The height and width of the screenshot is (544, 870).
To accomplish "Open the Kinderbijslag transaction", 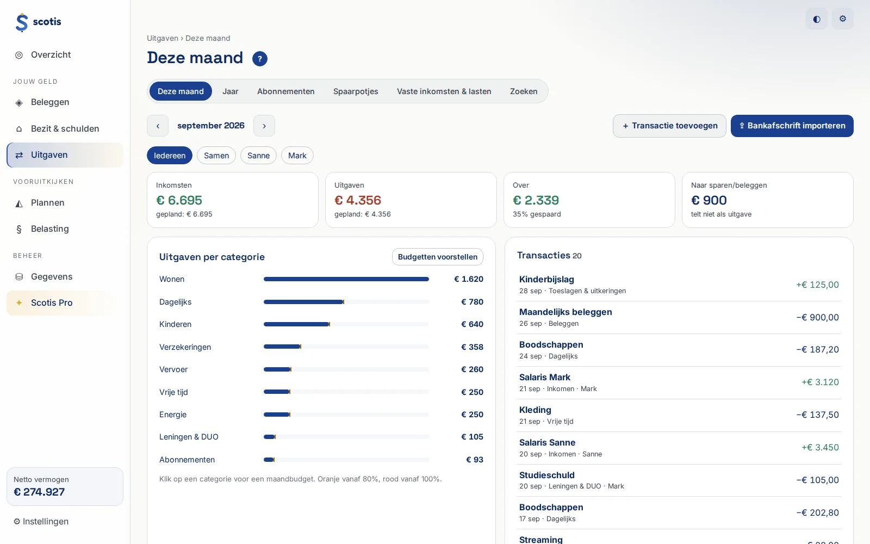I will (679, 285).
